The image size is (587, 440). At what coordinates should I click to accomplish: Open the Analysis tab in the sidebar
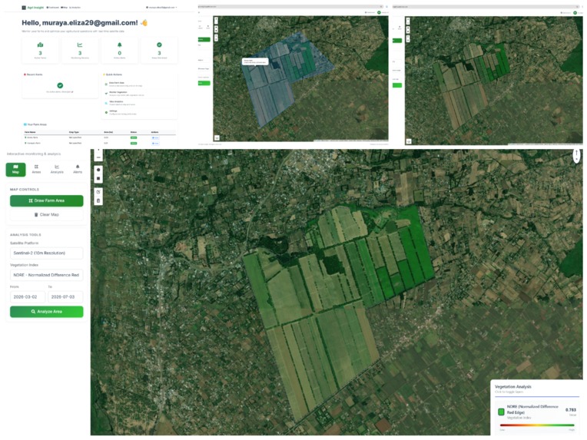point(57,170)
